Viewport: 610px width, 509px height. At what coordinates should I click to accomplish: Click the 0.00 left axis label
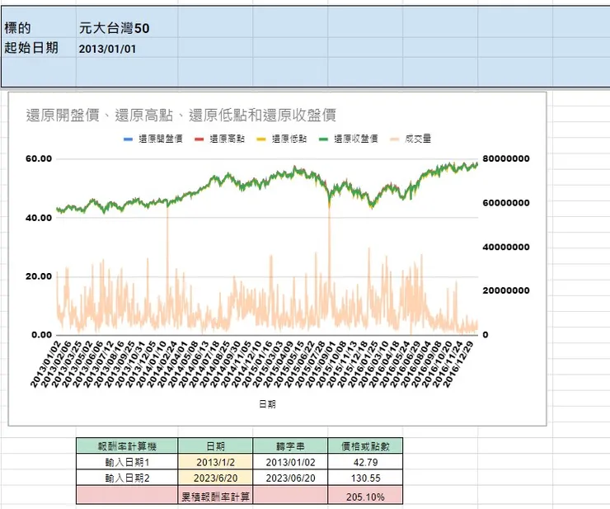click(x=41, y=335)
